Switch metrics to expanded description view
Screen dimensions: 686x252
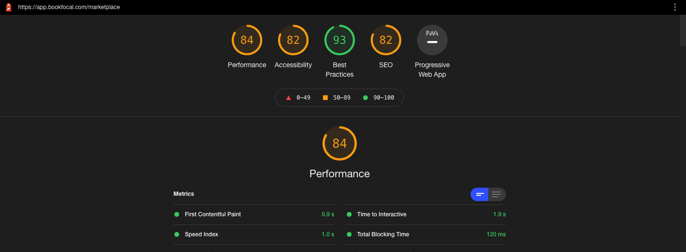(496, 194)
